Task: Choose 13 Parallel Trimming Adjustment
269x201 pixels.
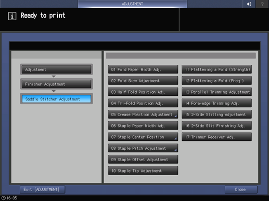Action: tap(216, 92)
